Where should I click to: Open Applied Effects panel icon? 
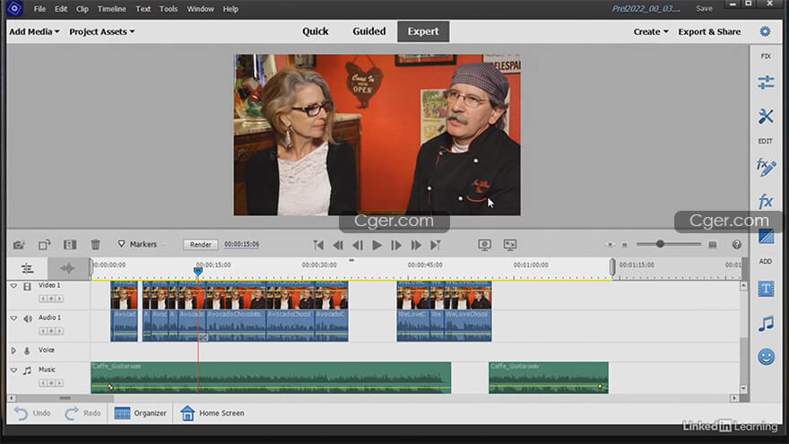point(766,167)
